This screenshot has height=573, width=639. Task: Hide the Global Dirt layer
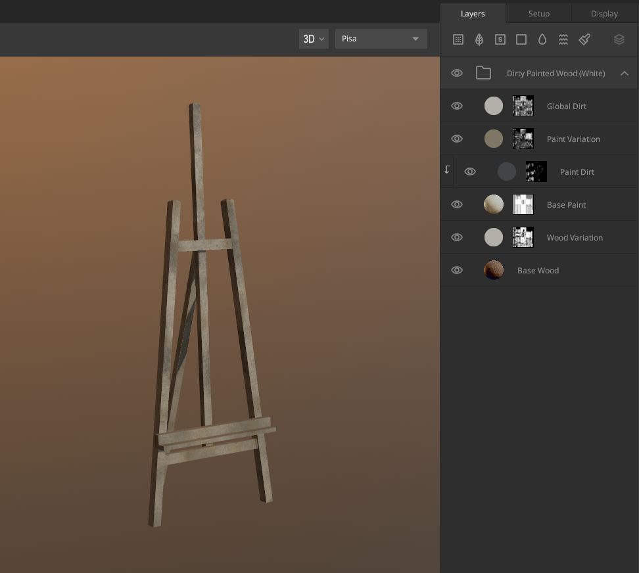(456, 106)
